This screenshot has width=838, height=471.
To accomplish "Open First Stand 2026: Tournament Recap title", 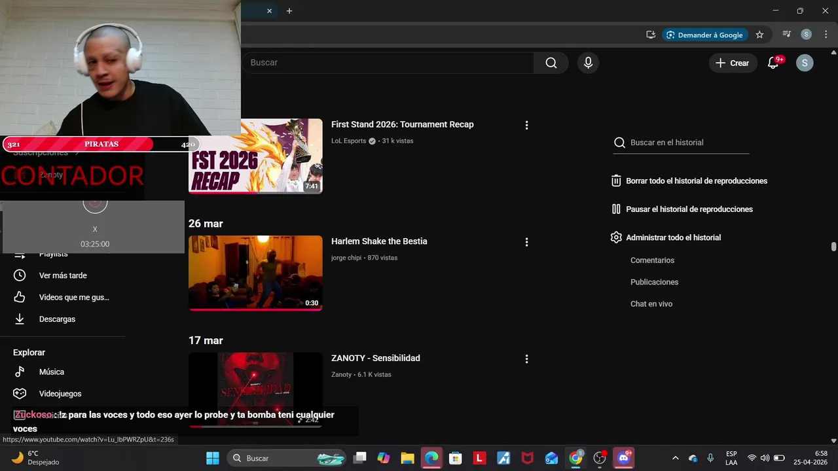I will point(402,124).
